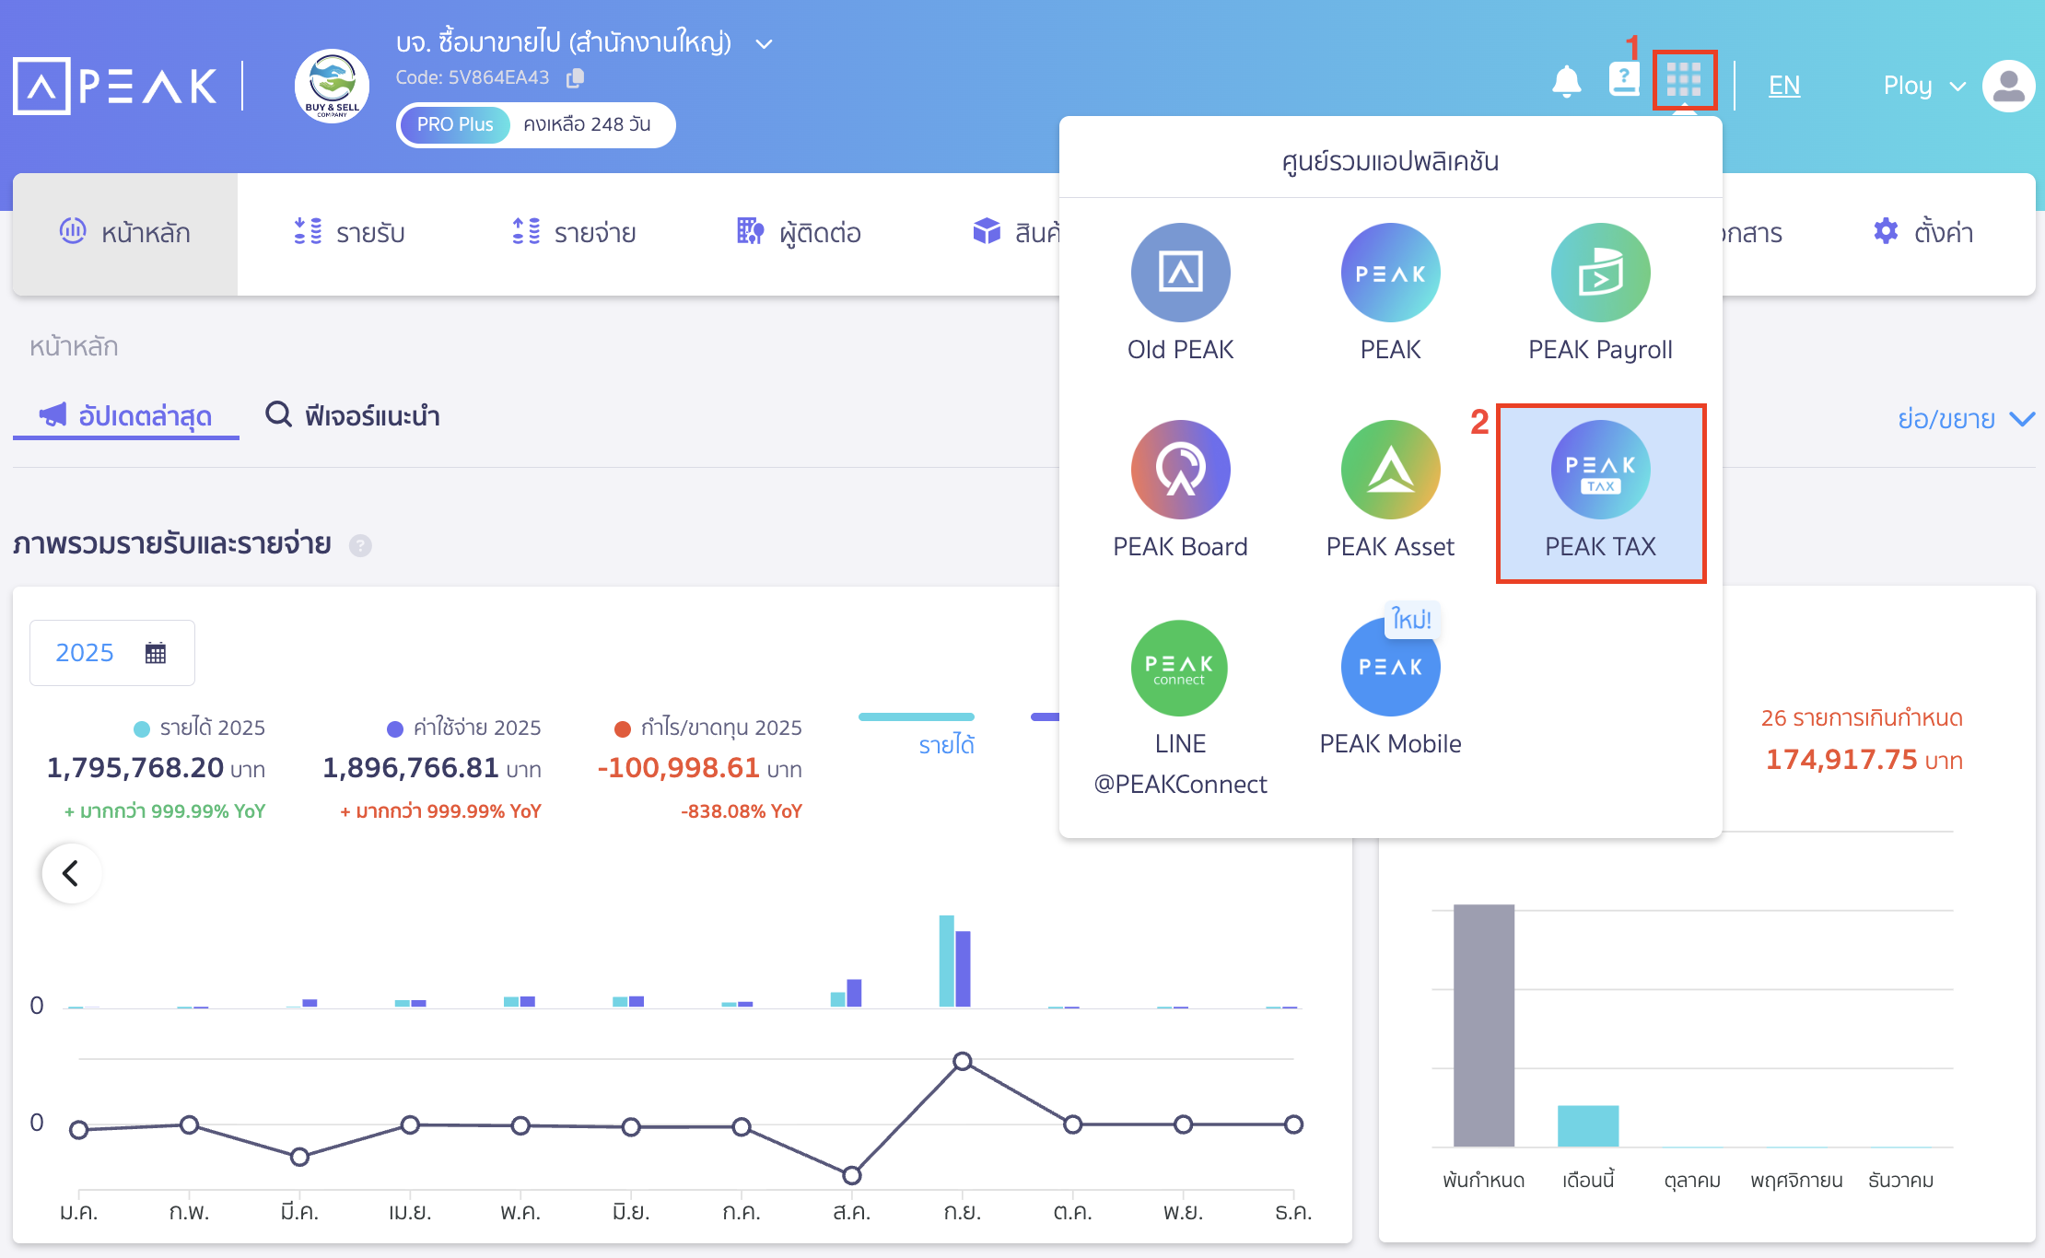This screenshot has height=1258, width=2045.
Task: Switch language via EN link
Action: pyautogui.click(x=1783, y=86)
